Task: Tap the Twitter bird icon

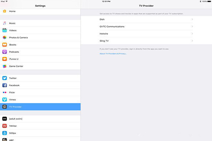Action: click(5, 78)
